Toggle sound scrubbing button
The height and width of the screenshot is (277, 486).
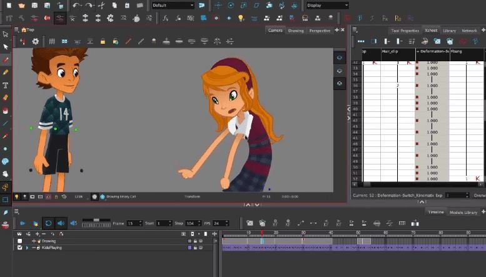click(x=73, y=223)
